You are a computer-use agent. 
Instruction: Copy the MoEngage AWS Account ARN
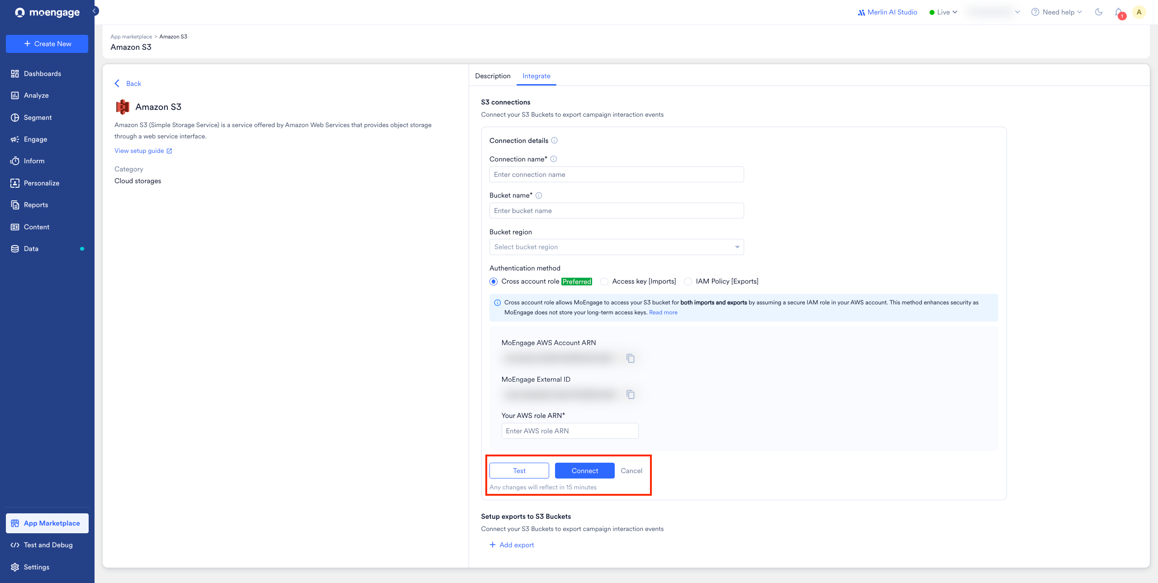pyautogui.click(x=630, y=359)
